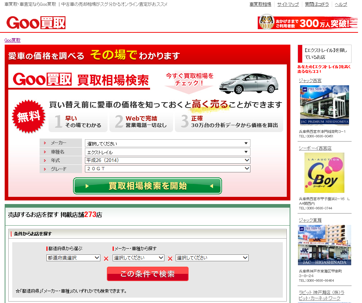Click the 今すぐ買取相場をチェック arrow graphic
The image size is (362, 303).
[189, 83]
